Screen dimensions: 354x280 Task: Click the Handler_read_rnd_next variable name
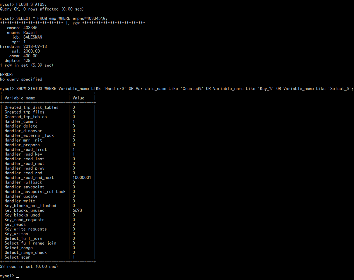pos(29,178)
